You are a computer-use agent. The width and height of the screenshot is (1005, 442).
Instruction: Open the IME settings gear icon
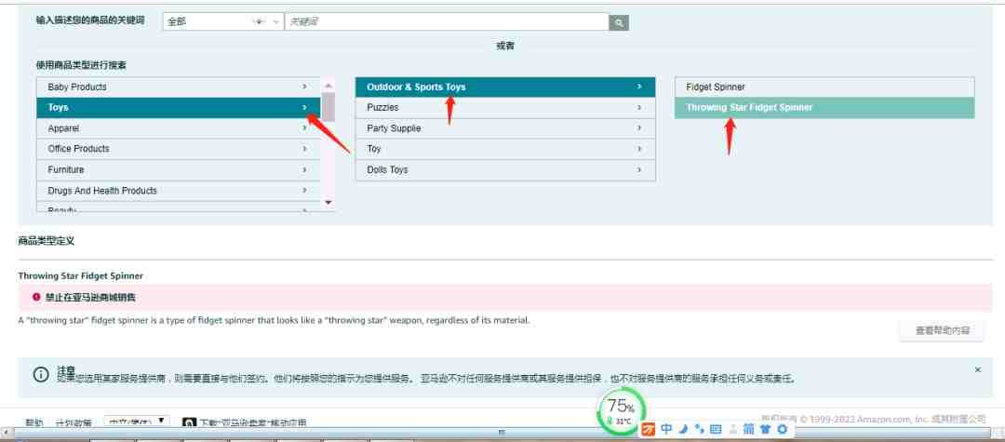pyautogui.click(x=782, y=429)
